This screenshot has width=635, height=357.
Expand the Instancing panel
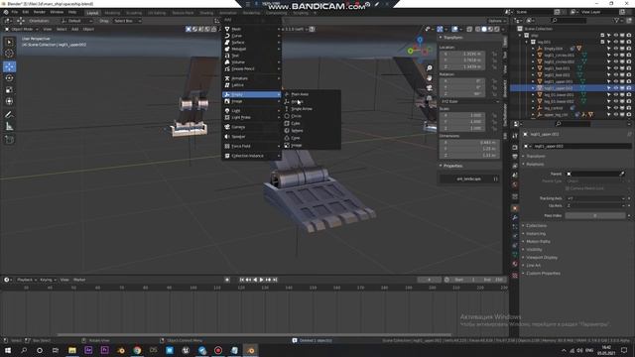pyautogui.click(x=536, y=234)
